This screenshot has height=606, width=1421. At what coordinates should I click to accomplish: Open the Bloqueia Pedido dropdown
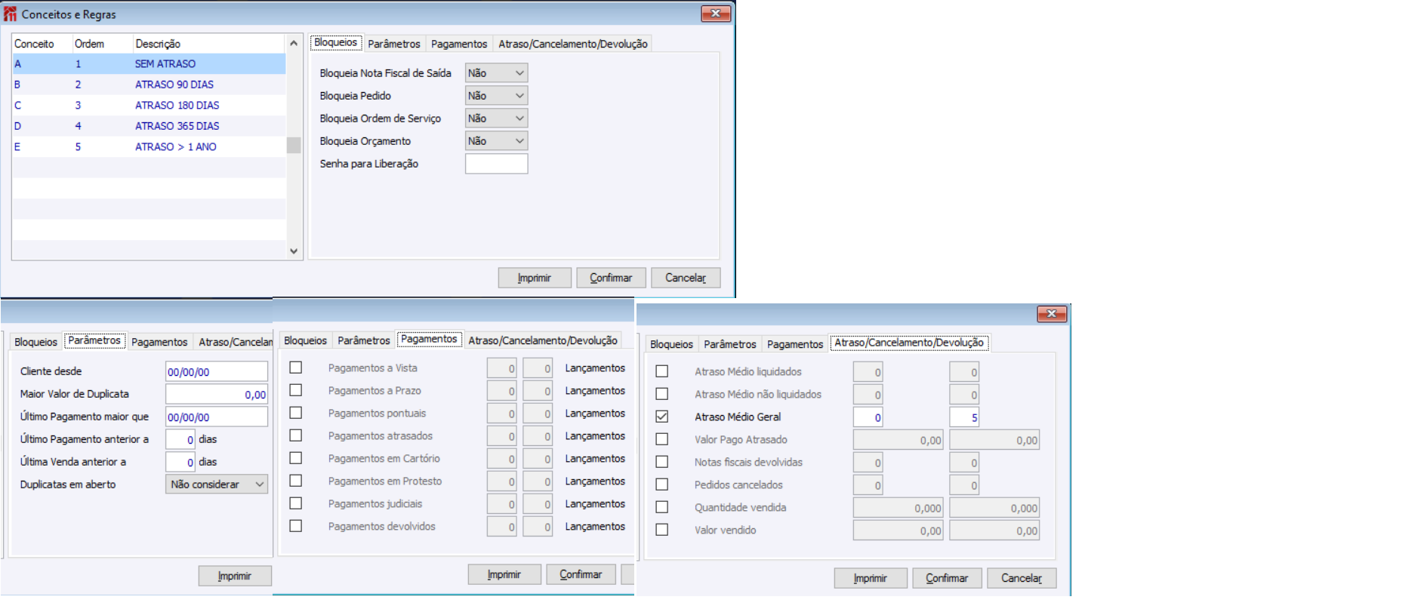pyautogui.click(x=496, y=96)
